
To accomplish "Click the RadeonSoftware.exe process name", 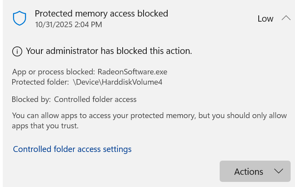I will [x=133, y=72].
